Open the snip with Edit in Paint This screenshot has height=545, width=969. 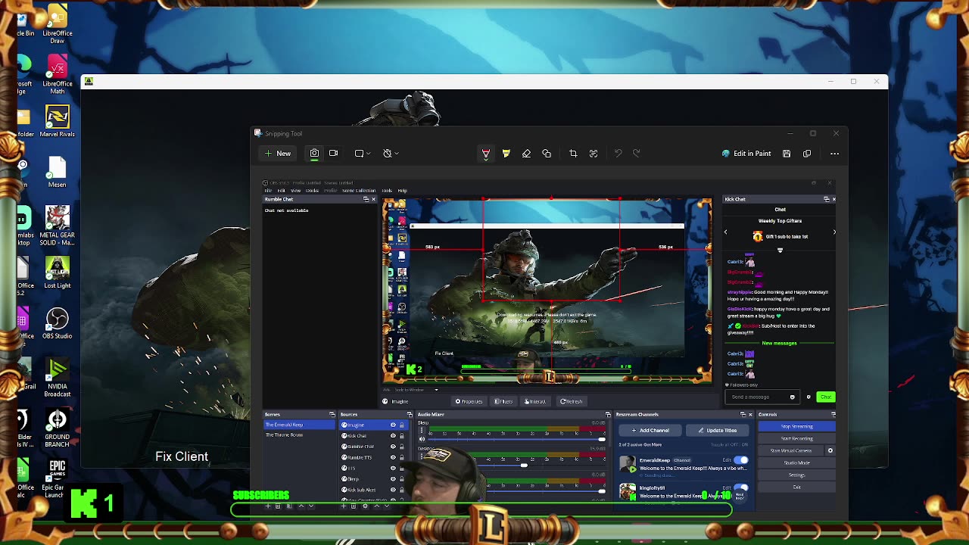click(746, 154)
